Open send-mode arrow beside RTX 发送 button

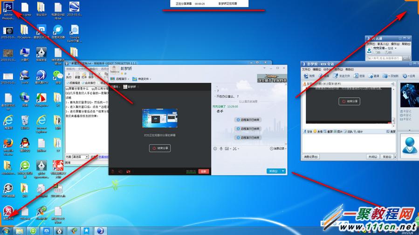pyautogui.click(x=395, y=157)
